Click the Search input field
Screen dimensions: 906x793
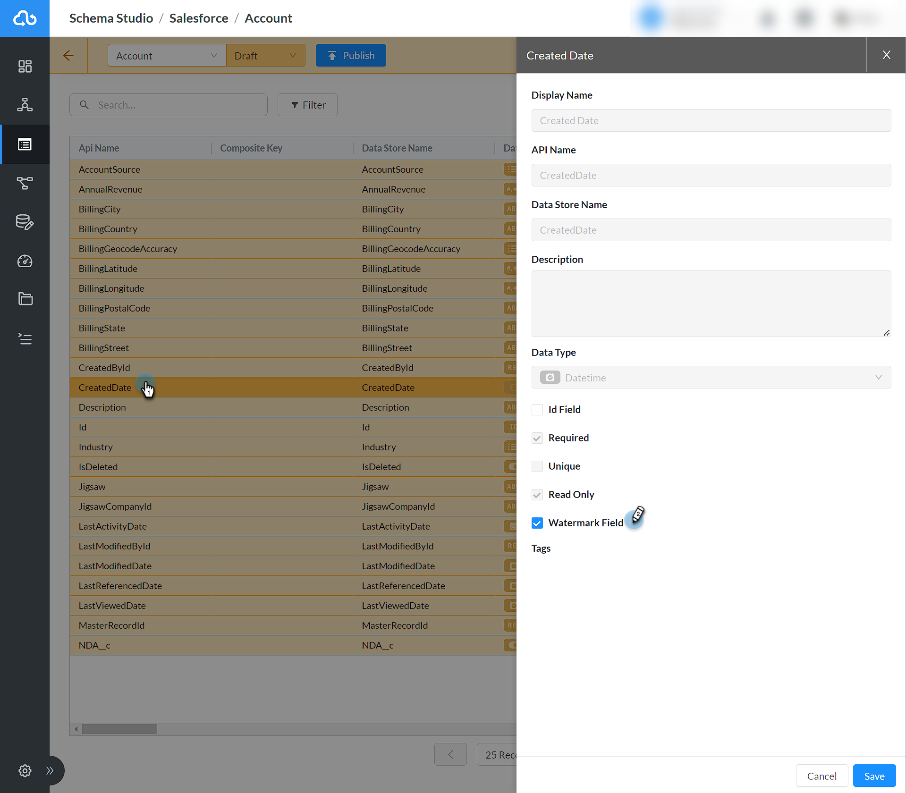[169, 105]
